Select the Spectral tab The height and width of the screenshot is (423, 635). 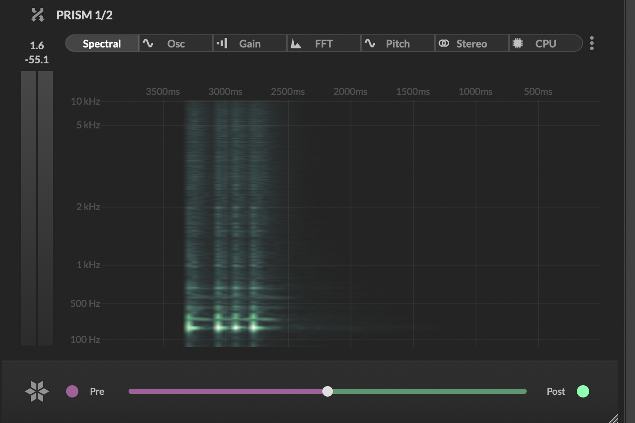tap(102, 44)
